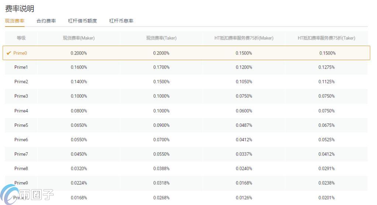
Task: Click Prime7 Maker fee 0.0450%
Action: pyautogui.click(x=79, y=154)
